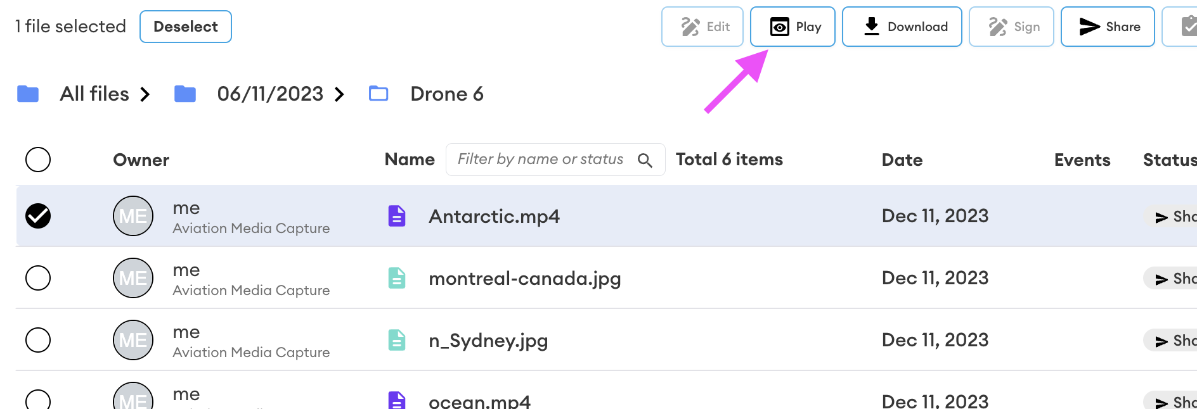Click the Date column header
The height and width of the screenshot is (409, 1197).
click(x=902, y=160)
